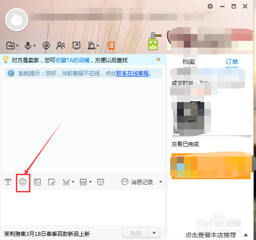Switch to the 档案 tab
This screenshot has width=256, height=240.
point(189,62)
